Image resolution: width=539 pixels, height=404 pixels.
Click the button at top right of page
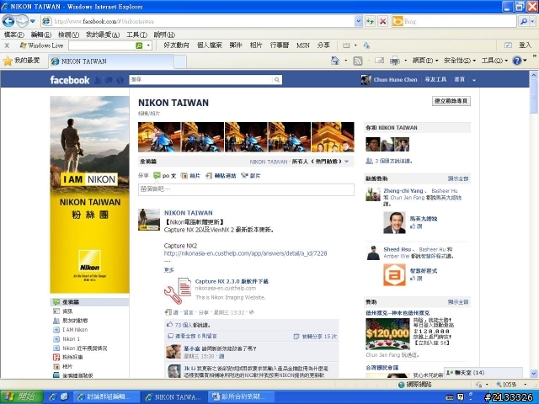(451, 101)
